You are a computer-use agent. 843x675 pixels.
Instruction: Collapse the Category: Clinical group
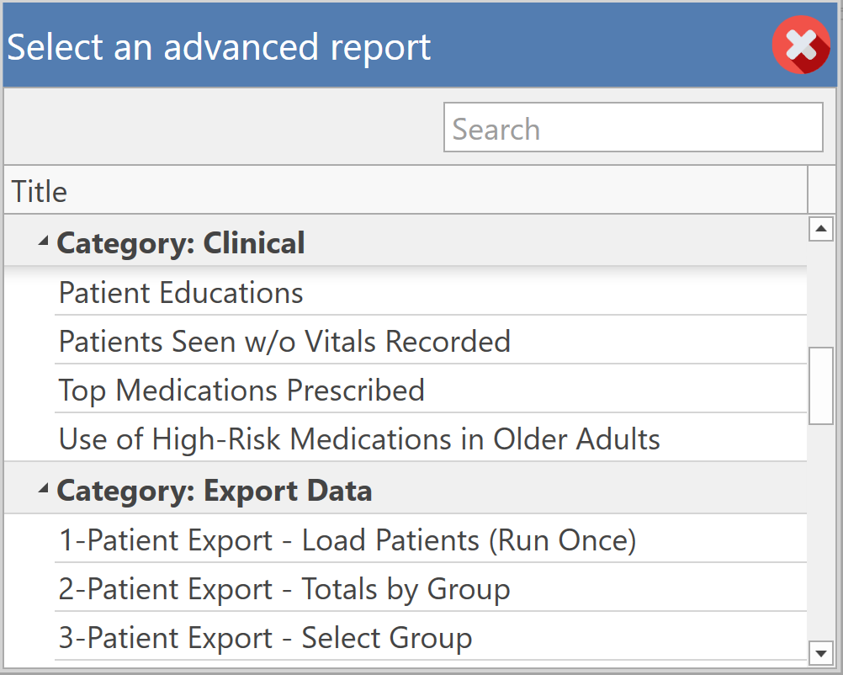43,242
